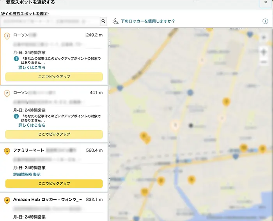Open 詳しくはこちら under ローソン 441 m
273x221 pixels.
pos(32,125)
